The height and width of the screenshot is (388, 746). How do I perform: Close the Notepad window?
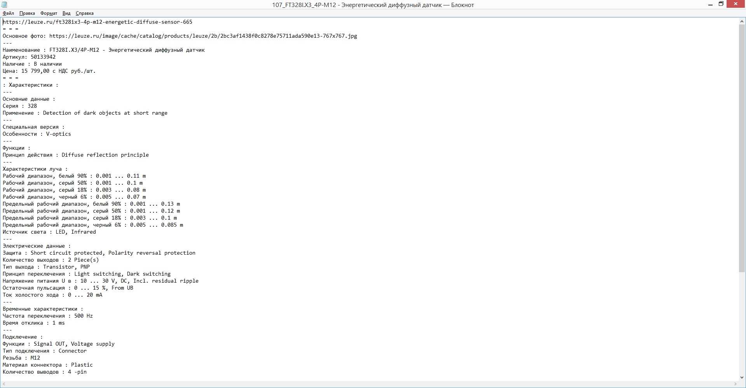736,4
